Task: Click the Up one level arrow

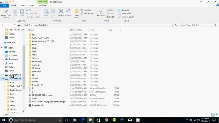Action: (15, 25)
